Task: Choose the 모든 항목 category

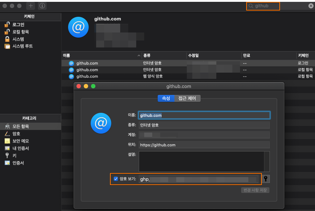Action: 31,126
